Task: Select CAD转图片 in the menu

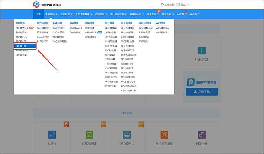Action: (x=58, y=32)
